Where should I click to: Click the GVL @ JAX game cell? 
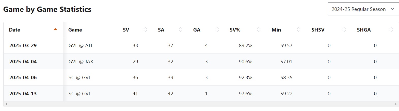(81, 62)
